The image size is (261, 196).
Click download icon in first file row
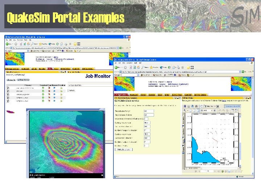pos(43,88)
